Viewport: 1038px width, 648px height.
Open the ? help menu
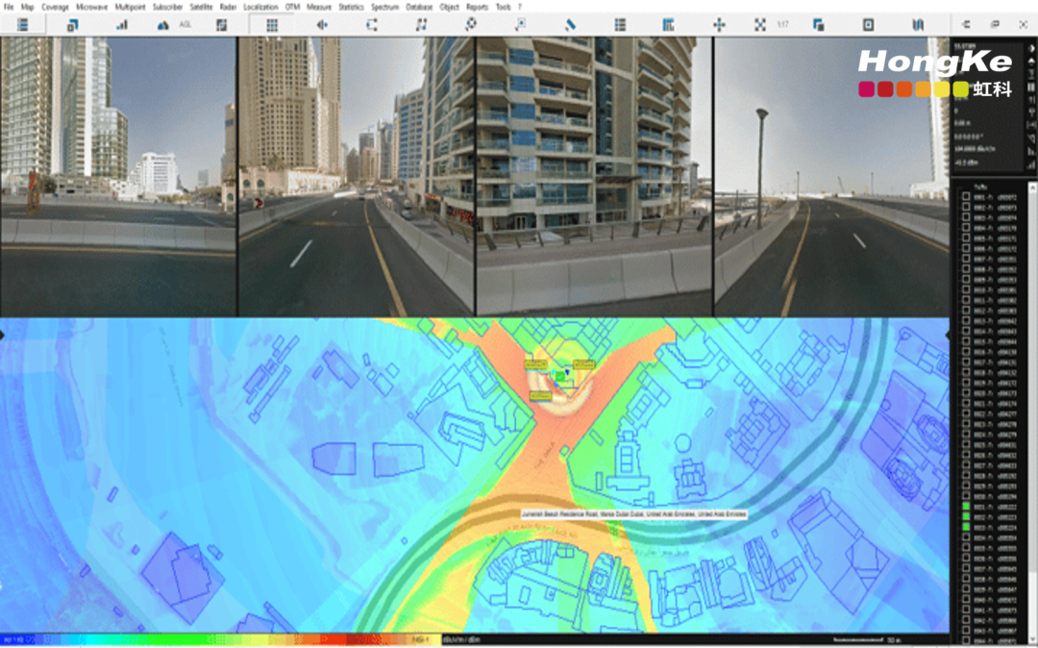520,7
